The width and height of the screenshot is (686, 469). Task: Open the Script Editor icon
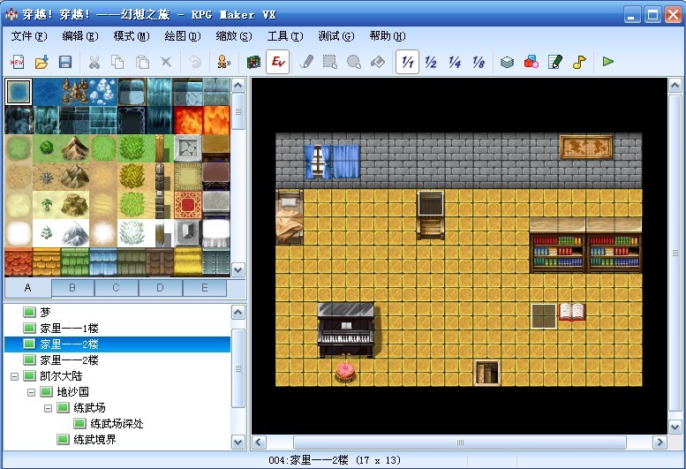[555, 62]
